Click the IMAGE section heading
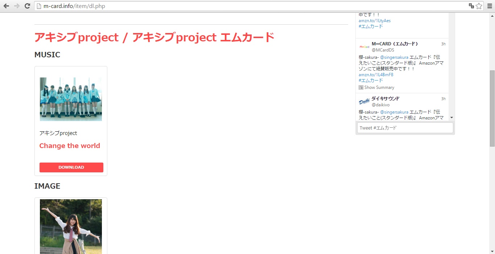 point(47,186)
